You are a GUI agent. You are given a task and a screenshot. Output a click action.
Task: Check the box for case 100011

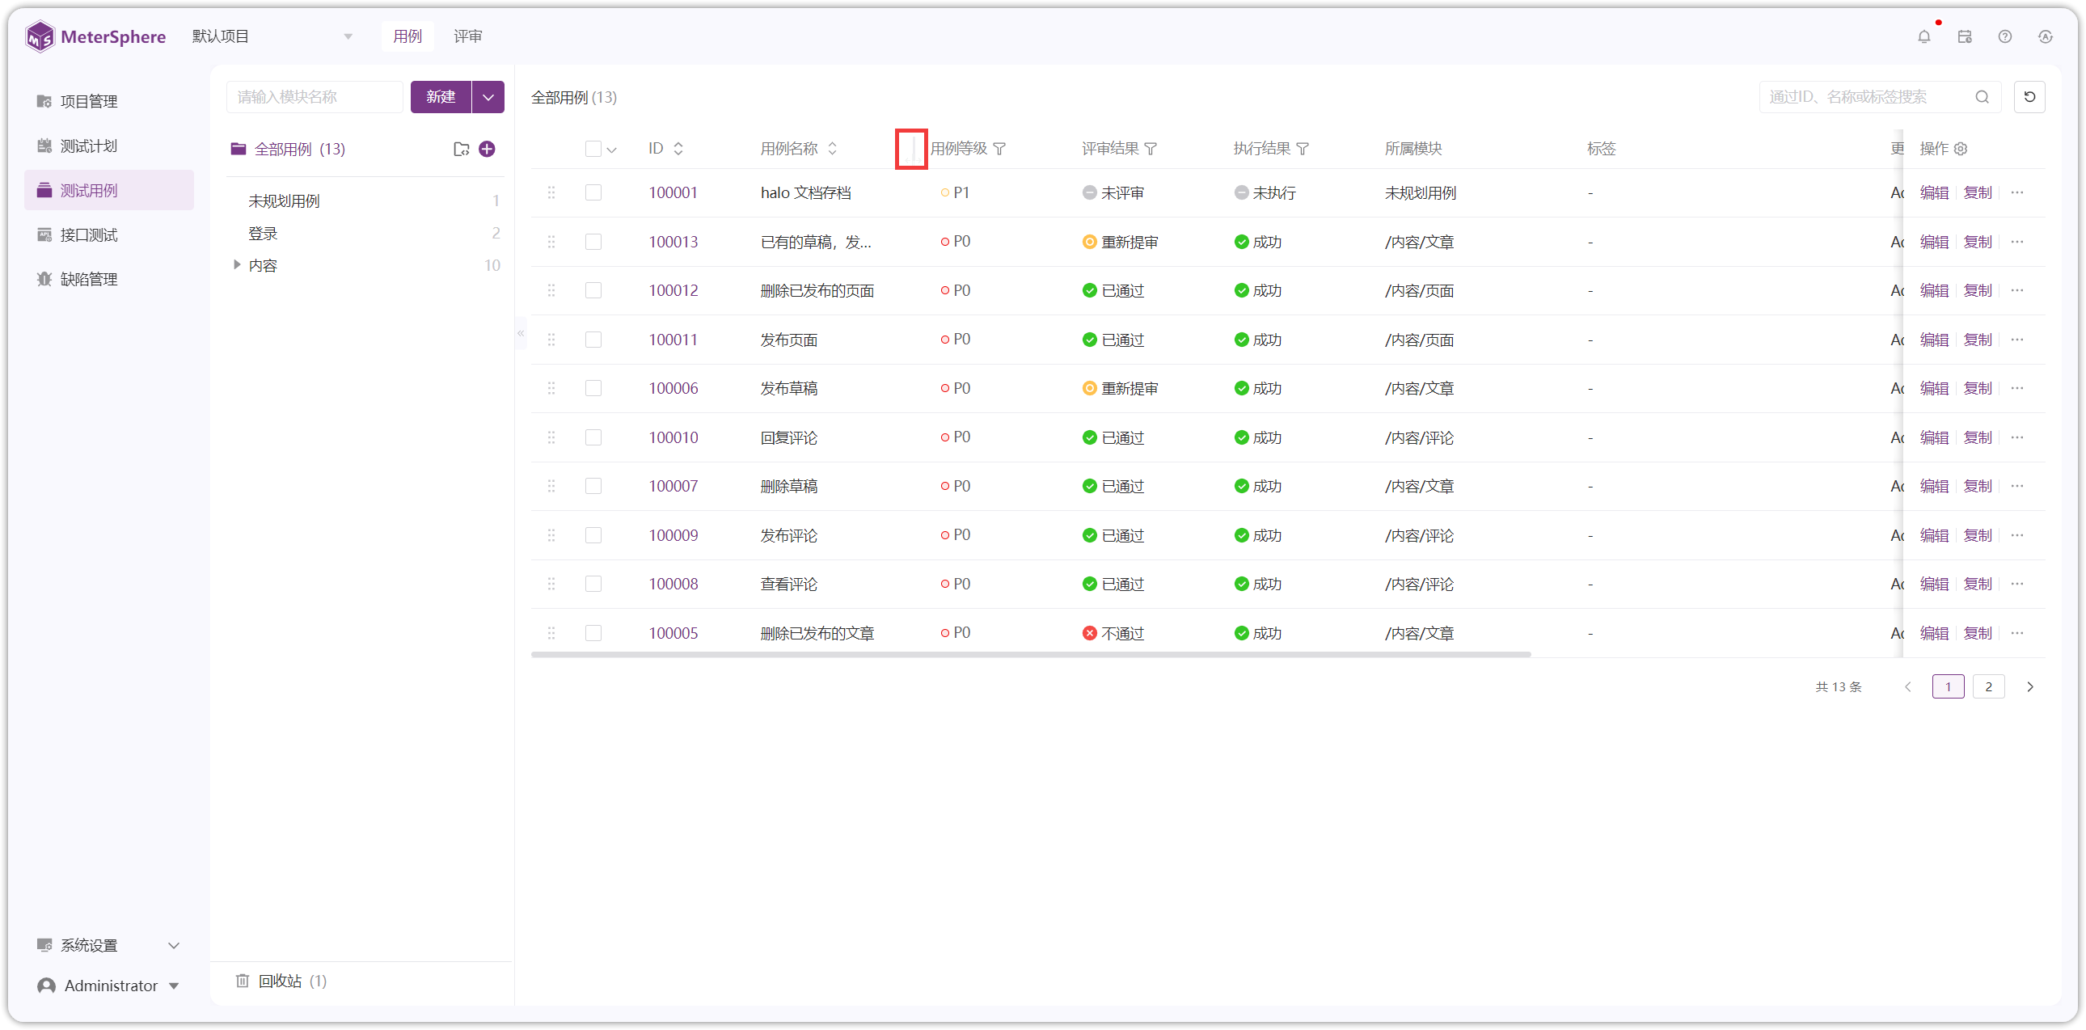click(593, 340)
